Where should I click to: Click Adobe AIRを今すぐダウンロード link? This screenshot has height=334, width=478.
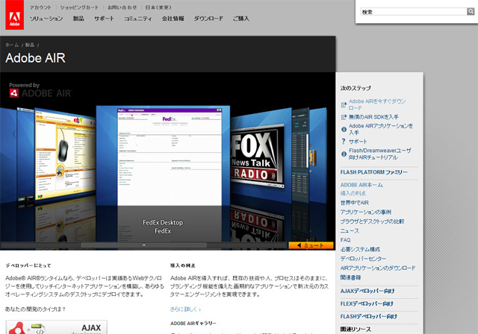(377, 104)
